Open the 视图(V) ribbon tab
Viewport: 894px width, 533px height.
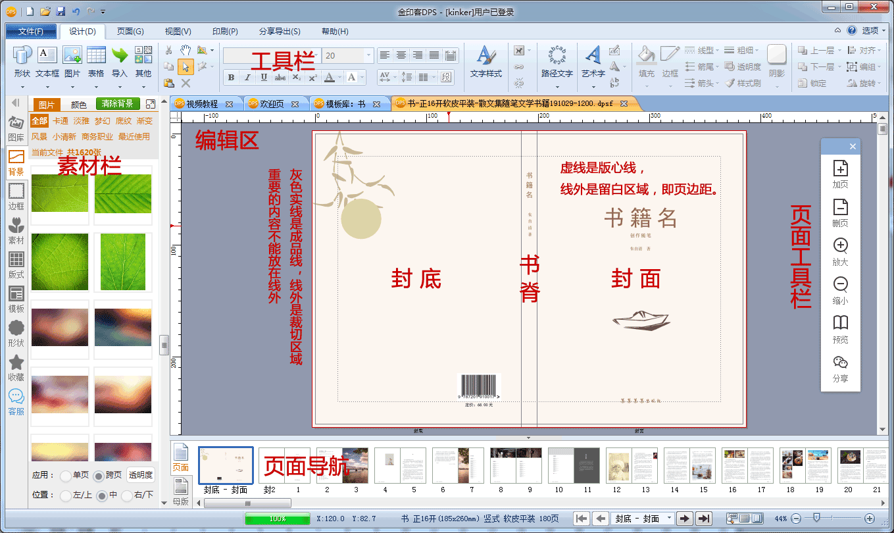point(178,32)
